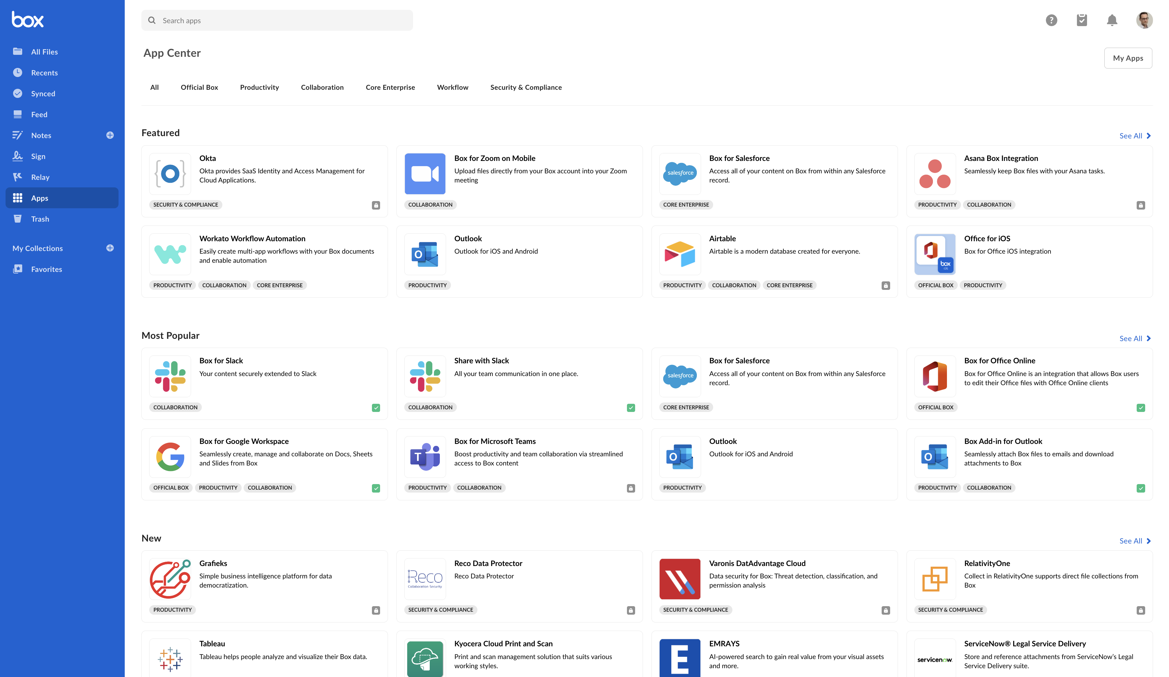Click the plus next to My Collections
This screenshot has height=677, width=1169.
tap(110, 248)
